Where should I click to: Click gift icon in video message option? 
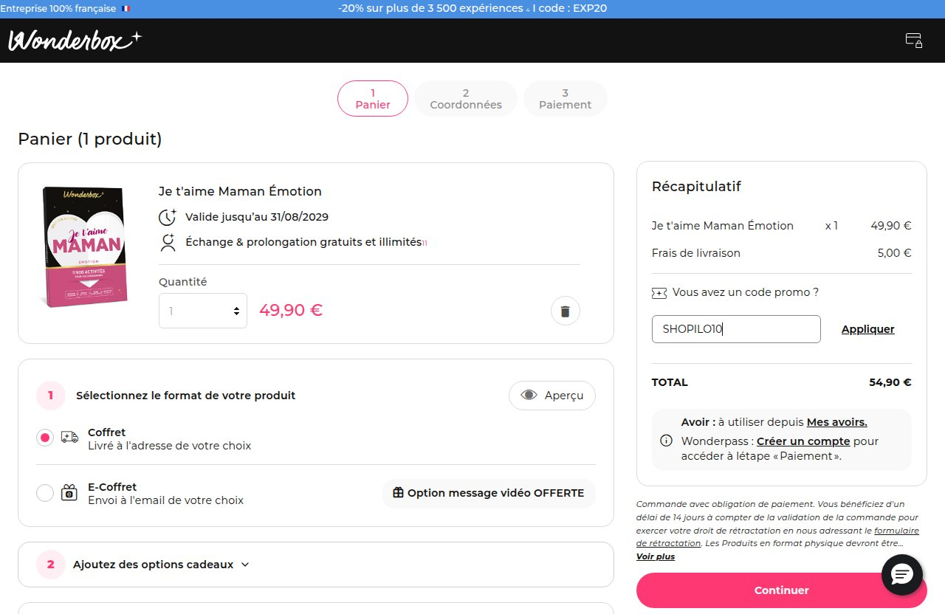(x=398, y=493)
